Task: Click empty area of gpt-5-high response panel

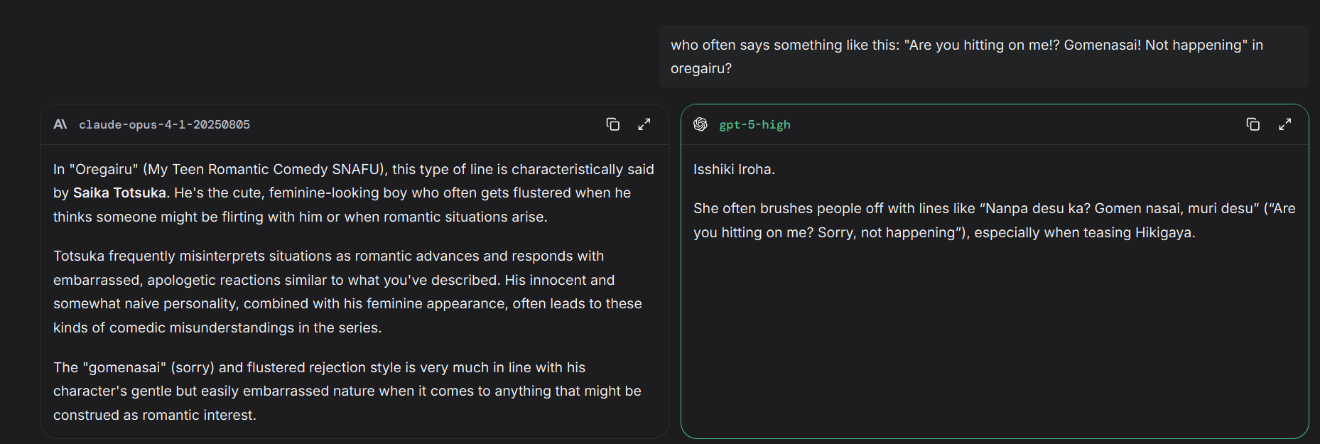Action: pos(994,341)
